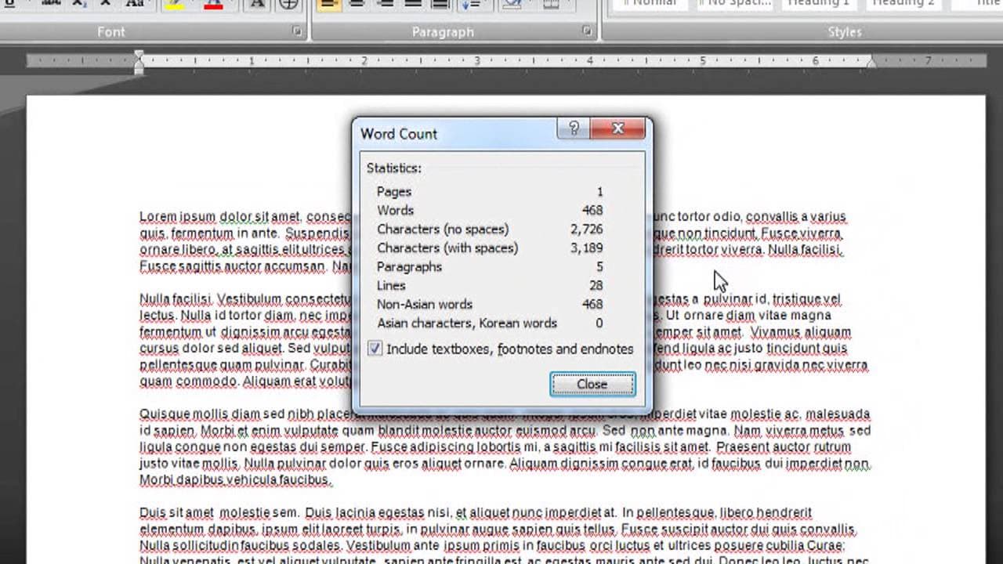
Task: Close the Word Count dialog with red X
Action: (617, 128)
